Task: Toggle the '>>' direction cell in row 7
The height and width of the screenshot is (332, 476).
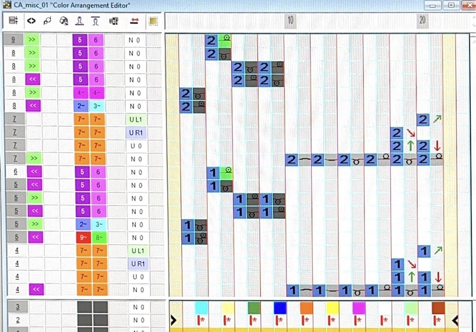Action: pyautogui.click(x=34, y=158)
